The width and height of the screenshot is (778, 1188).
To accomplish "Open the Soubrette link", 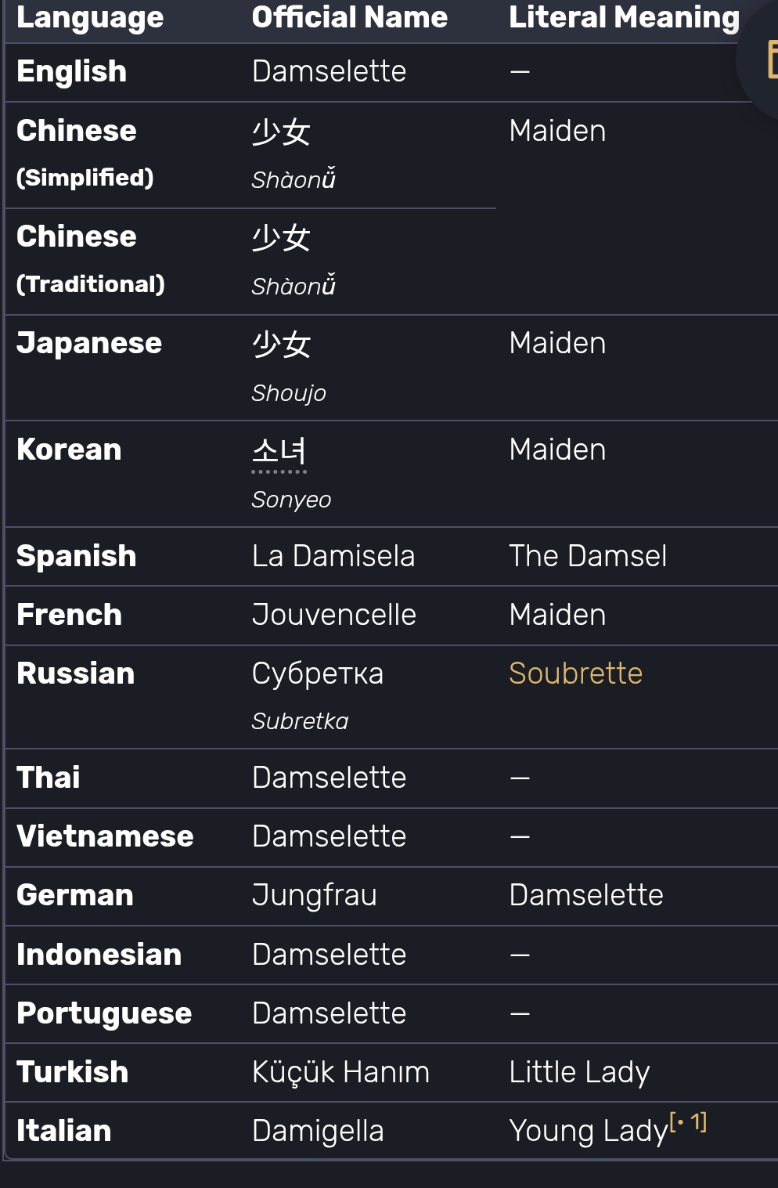I will point(575,673).
